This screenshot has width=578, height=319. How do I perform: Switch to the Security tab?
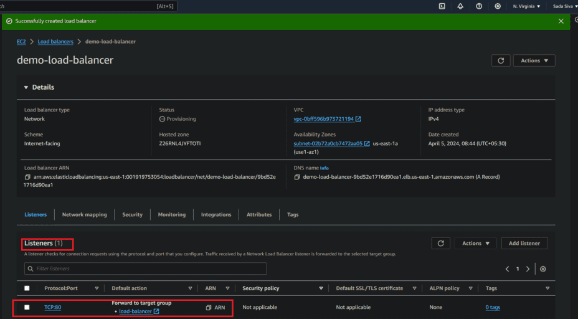click(132, 214)
